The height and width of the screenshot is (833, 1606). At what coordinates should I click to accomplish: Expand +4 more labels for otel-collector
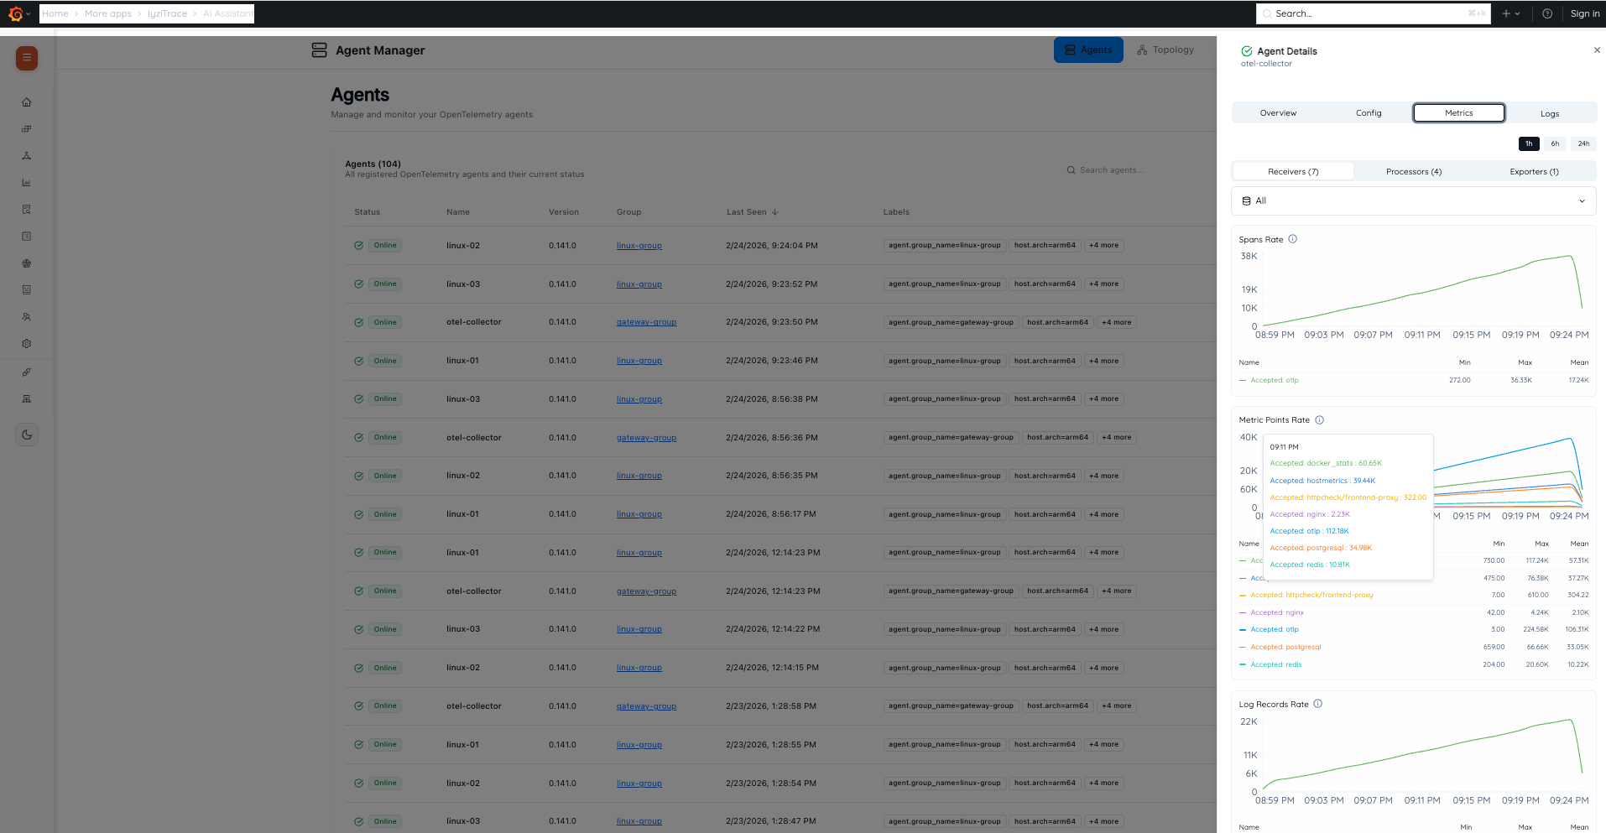click(x=1116, y=321)
